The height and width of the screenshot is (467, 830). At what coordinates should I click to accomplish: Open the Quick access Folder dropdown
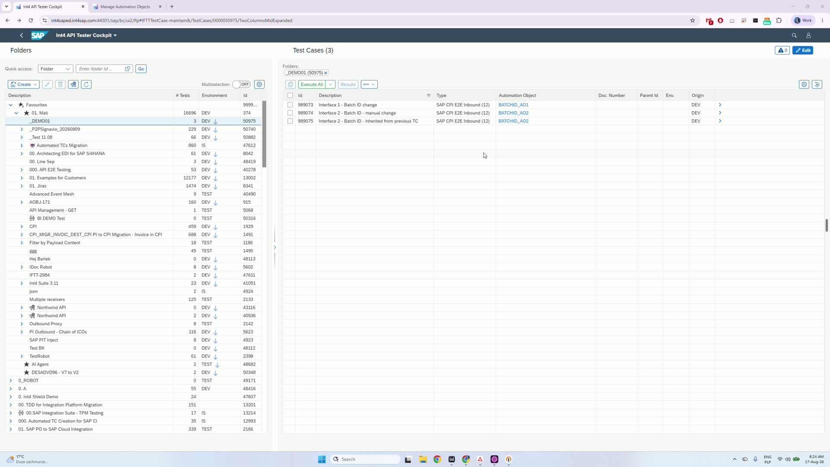[55, 69]
